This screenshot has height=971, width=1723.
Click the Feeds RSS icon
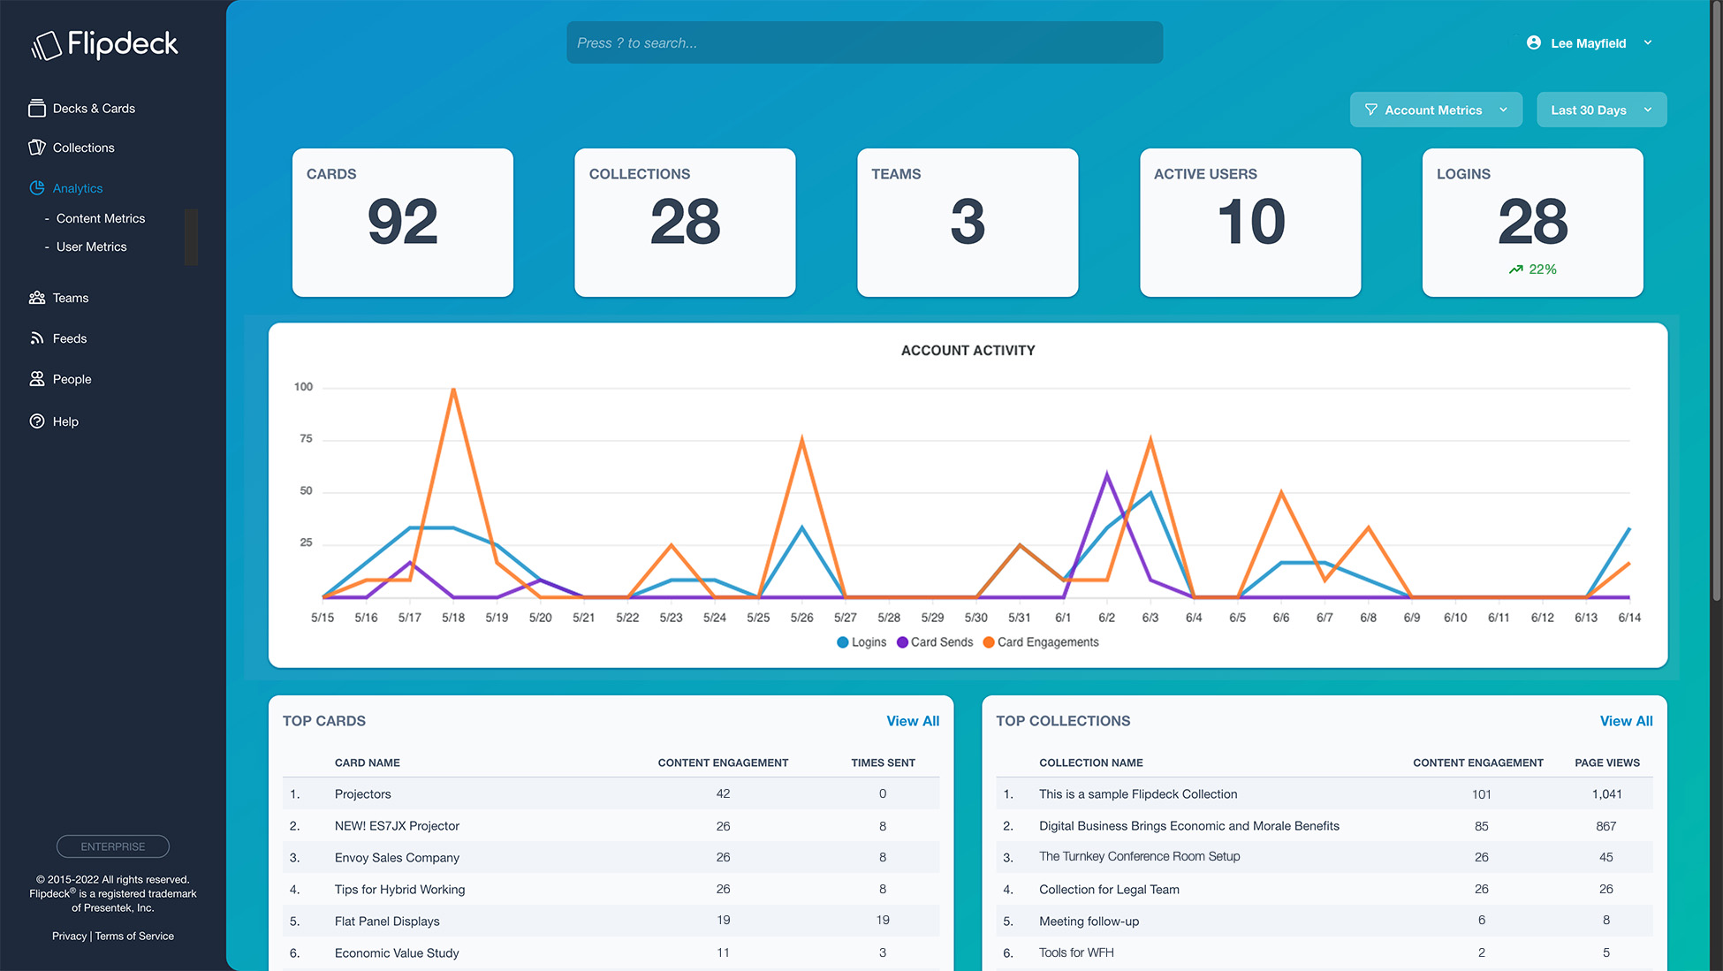(x=37, y=338)
